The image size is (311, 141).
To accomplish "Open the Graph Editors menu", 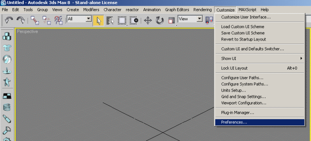I will [177, 10].
